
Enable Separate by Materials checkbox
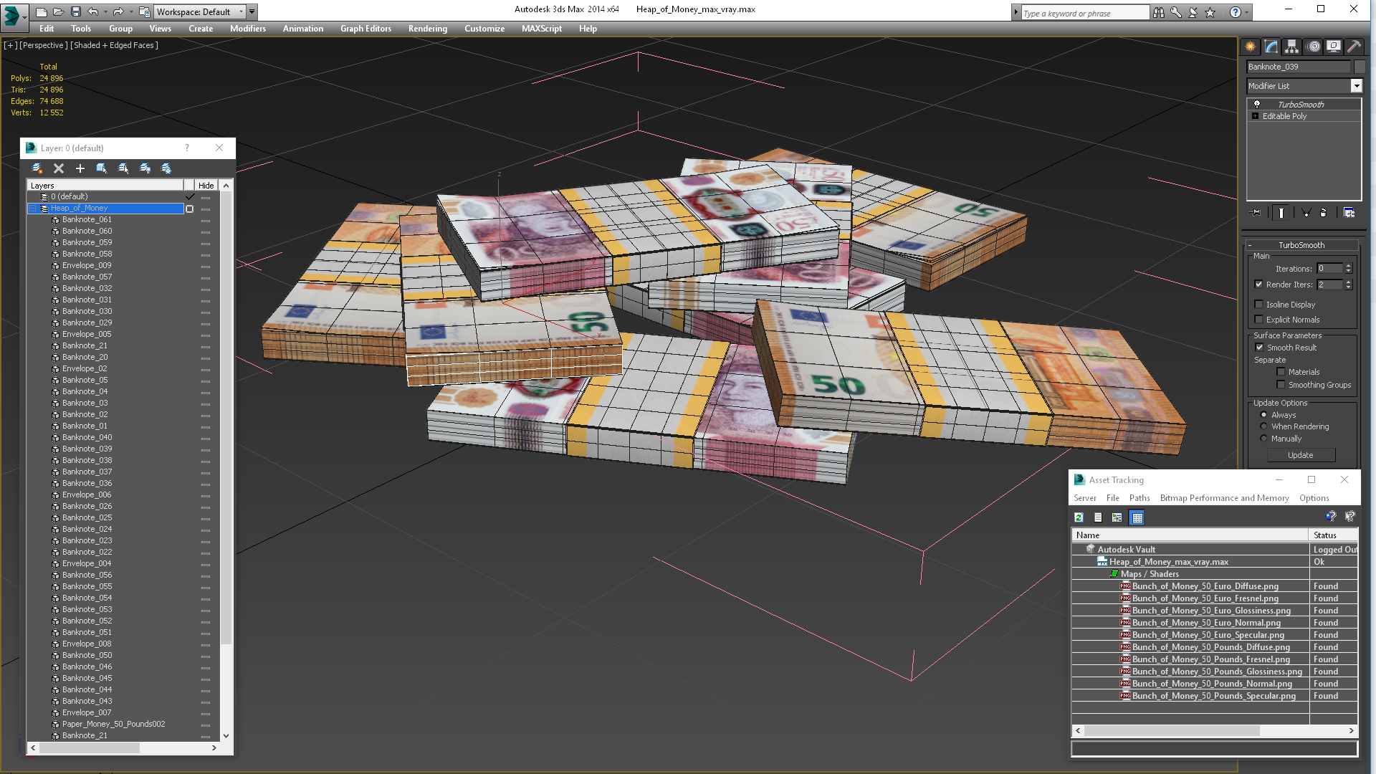[1281, 372]
